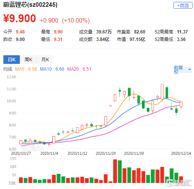Screen dimensions: 194x189
Task: Click the 最高 value 9.90
Action: [x=58, y=32]
